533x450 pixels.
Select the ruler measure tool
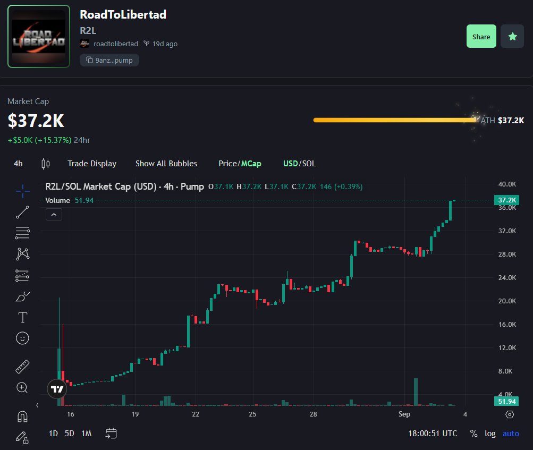[x=22, y=367]
